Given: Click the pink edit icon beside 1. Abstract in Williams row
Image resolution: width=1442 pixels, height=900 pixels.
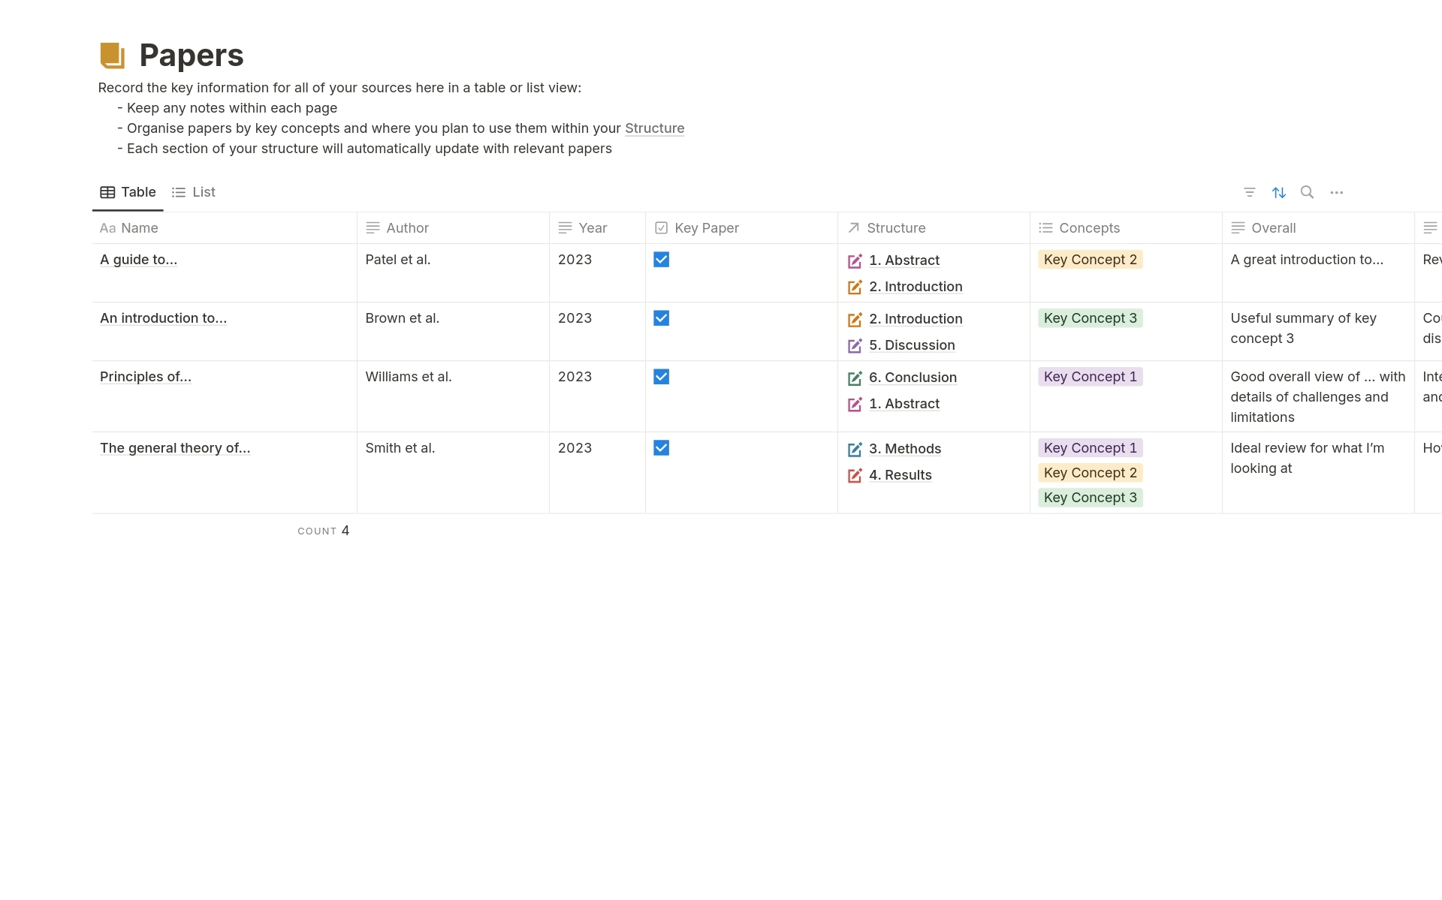Looking at the screenshot, I should pyautogui.click(x=855, y=404).
